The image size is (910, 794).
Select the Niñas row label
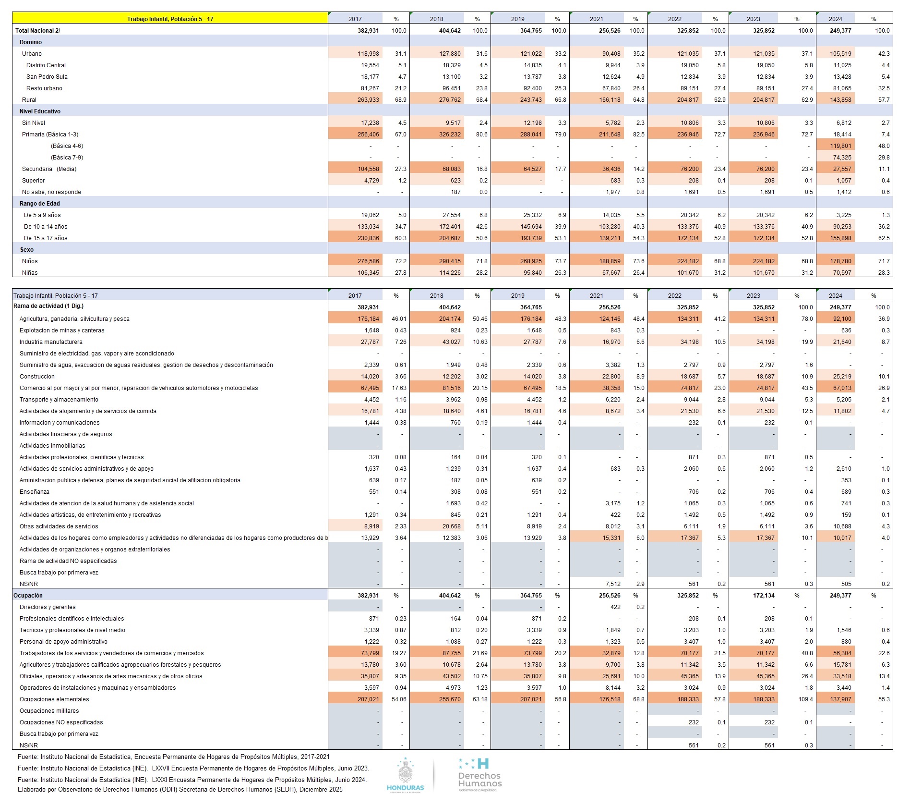[30, 273]
